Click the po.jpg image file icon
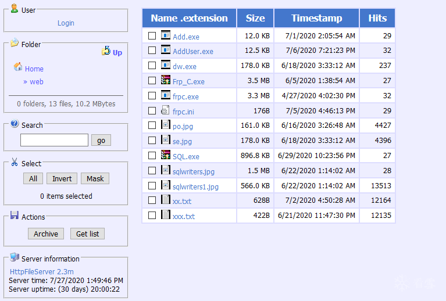Screen dimensions: 446x301 point(166,125)
